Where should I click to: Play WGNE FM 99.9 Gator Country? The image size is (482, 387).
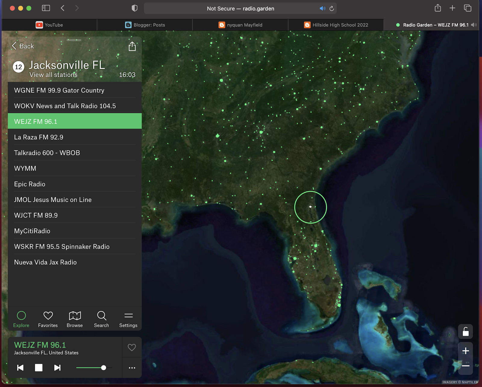click(x=75, y=90)
